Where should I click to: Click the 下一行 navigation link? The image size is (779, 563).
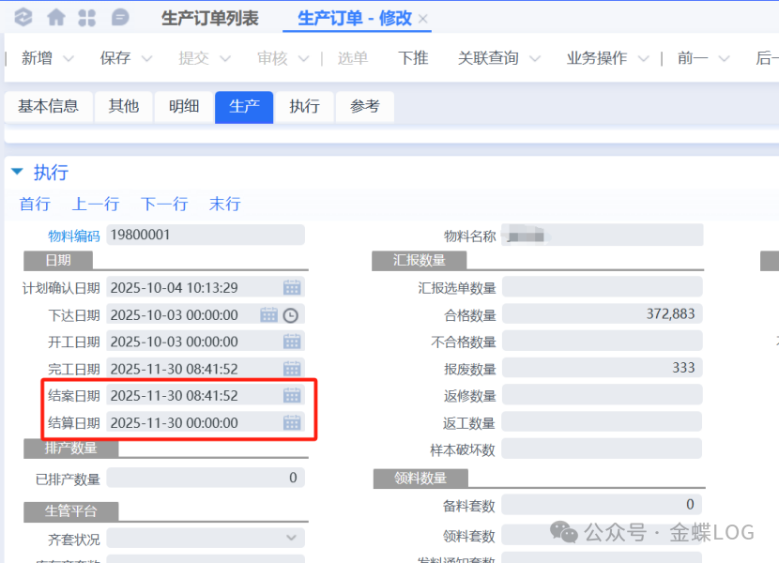pyautogui.click(x=164, y=204)
